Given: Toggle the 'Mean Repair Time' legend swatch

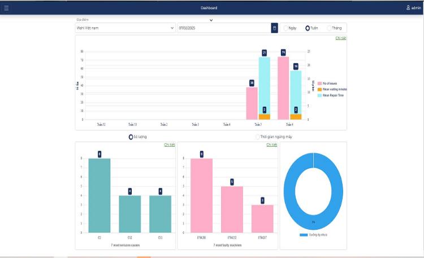Looking at the screenshot, I should pyautogui.click(x=319, y=95).
